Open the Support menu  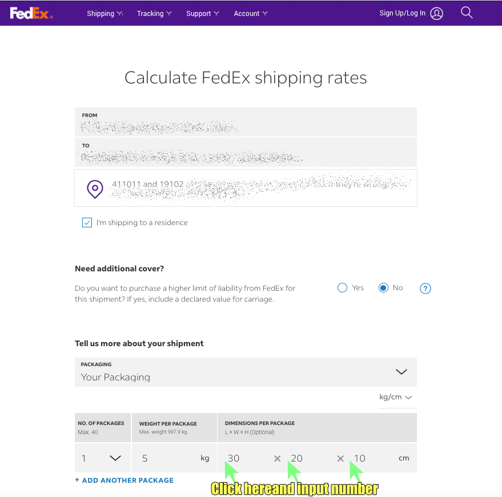[x=203, y=13]
